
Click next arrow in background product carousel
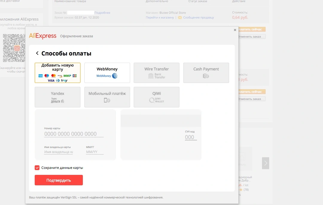tap(266, 163)
